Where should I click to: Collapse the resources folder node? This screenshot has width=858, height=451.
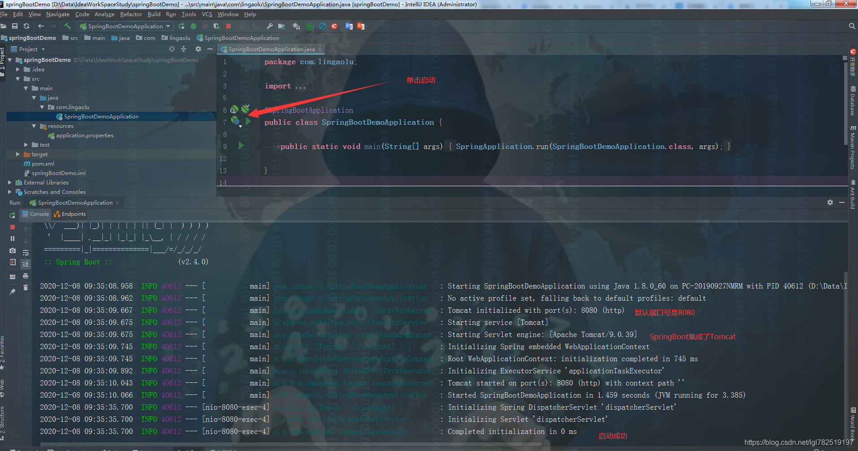coord(34,126)
